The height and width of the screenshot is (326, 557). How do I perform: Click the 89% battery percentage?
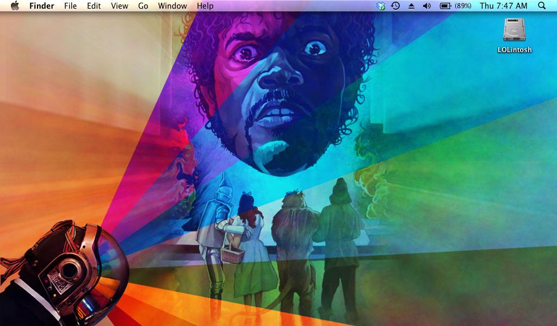[x=463, y=5]
